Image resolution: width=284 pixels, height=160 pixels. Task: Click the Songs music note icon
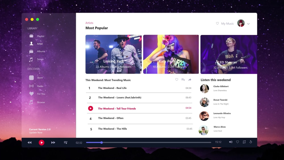[31, 59]
